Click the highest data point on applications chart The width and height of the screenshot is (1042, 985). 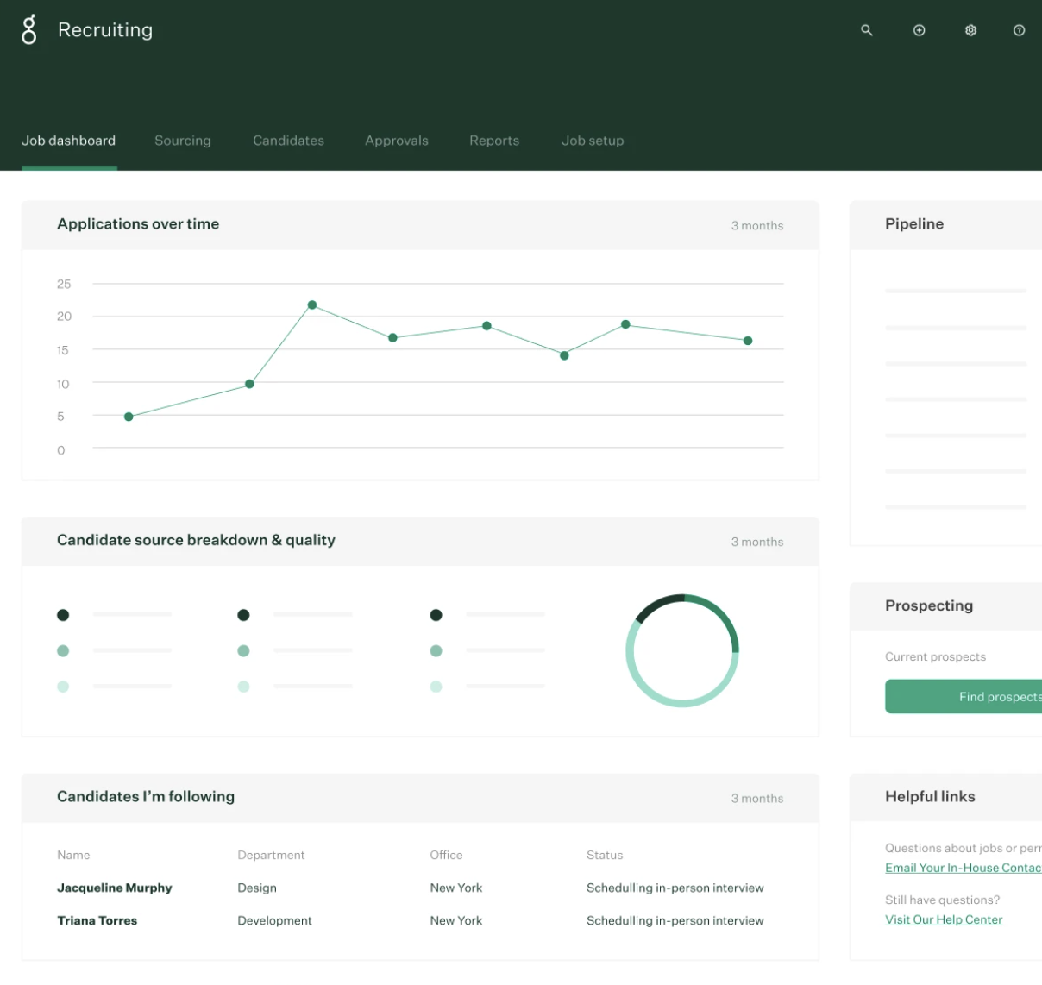[x=312, y=305]
